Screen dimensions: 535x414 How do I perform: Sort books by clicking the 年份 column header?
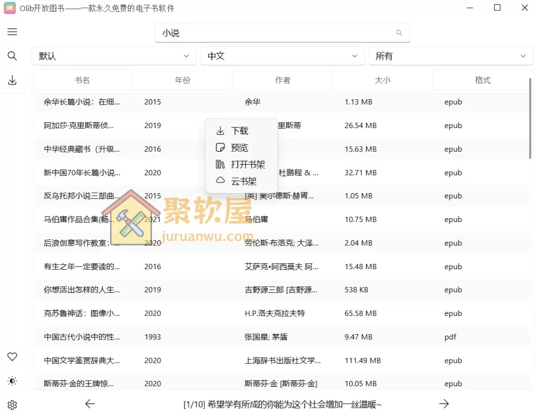pos(183,80)
